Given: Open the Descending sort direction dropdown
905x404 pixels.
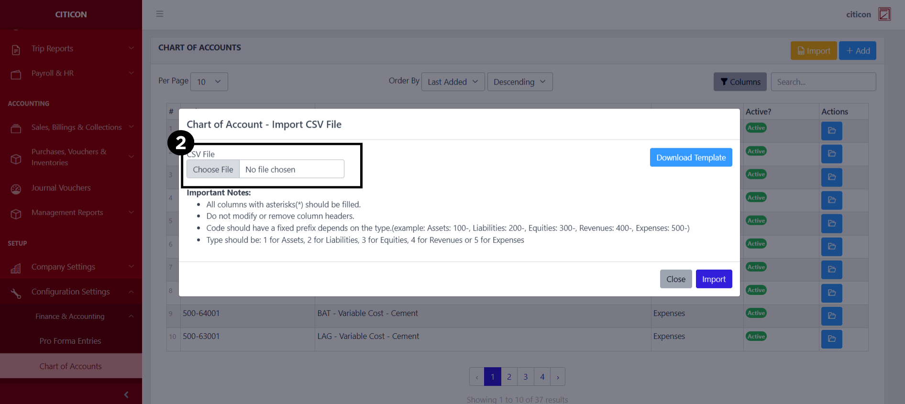Looking at the screenshot, I should [519, 82].
